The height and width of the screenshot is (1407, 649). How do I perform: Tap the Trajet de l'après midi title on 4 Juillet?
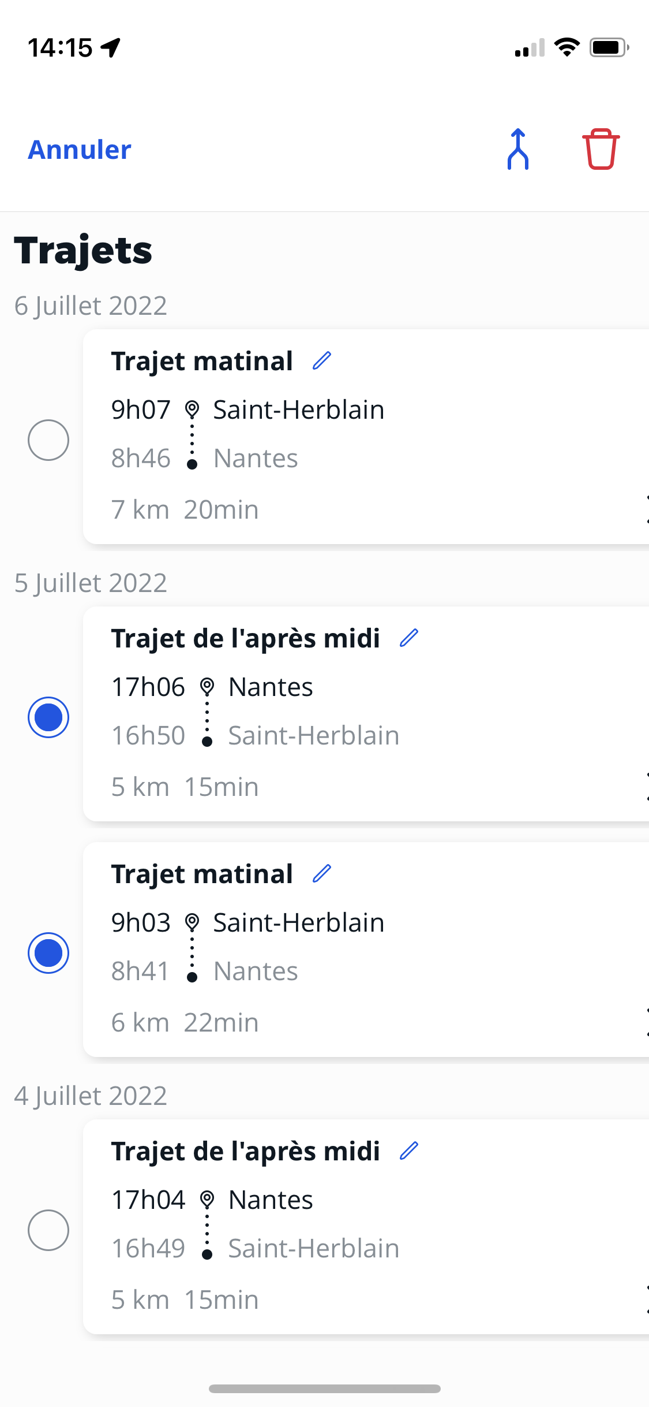[246, 1151]
